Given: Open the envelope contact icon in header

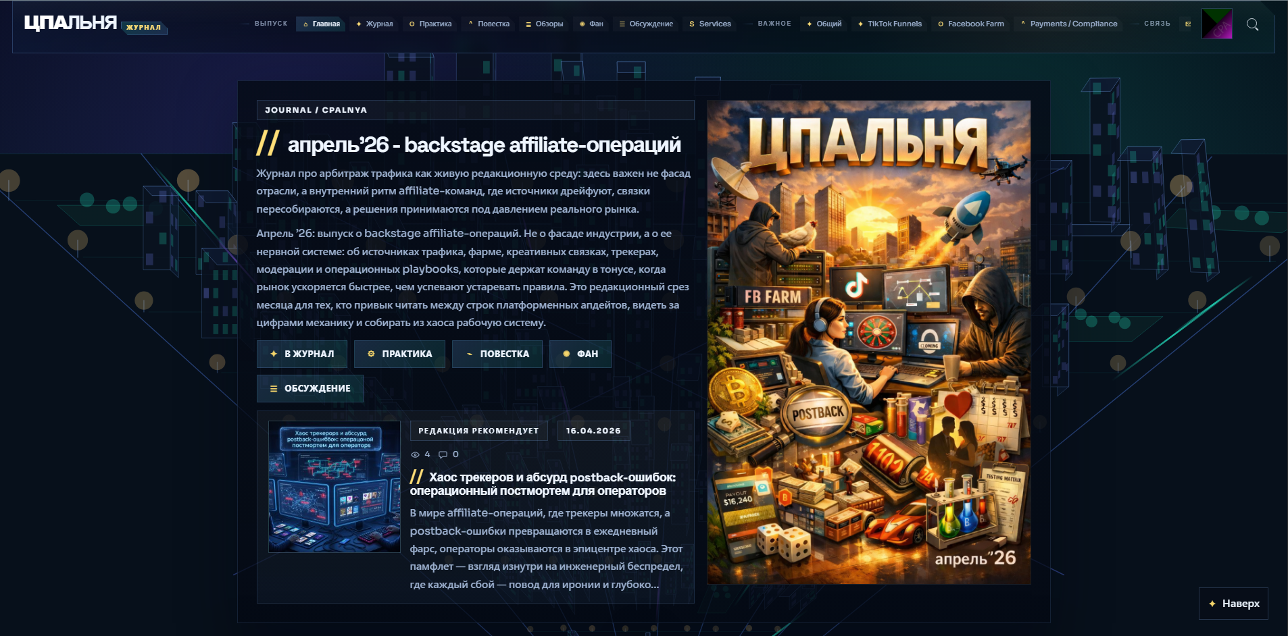Looking at the screenshot, I should (1187, 24).
